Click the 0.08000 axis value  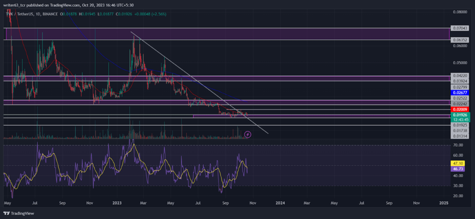[460, 12]
